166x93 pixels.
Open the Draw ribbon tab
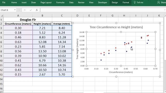click(33, 2)
